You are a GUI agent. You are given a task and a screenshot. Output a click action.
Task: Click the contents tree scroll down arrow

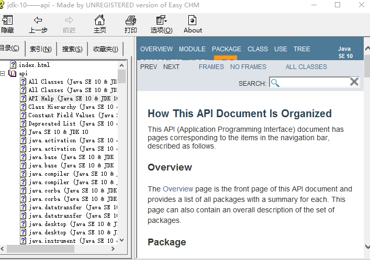(x=122, y=240)
